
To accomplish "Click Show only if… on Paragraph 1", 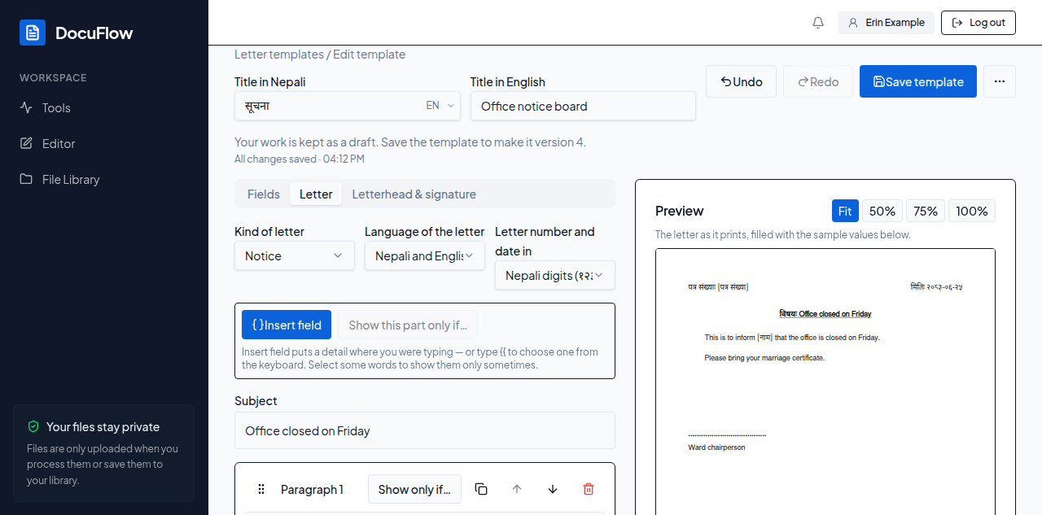I will pos(414,489).
